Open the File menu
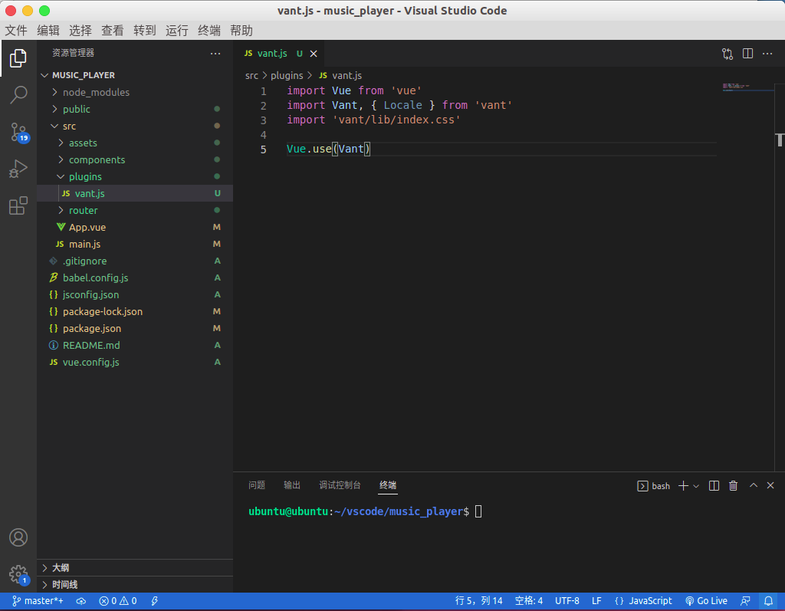The height and width of the screenshot is (611, 785). pos(16,31)
